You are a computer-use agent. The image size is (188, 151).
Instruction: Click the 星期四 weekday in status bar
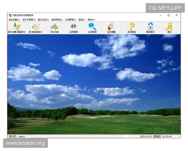(x=157, y=137)
